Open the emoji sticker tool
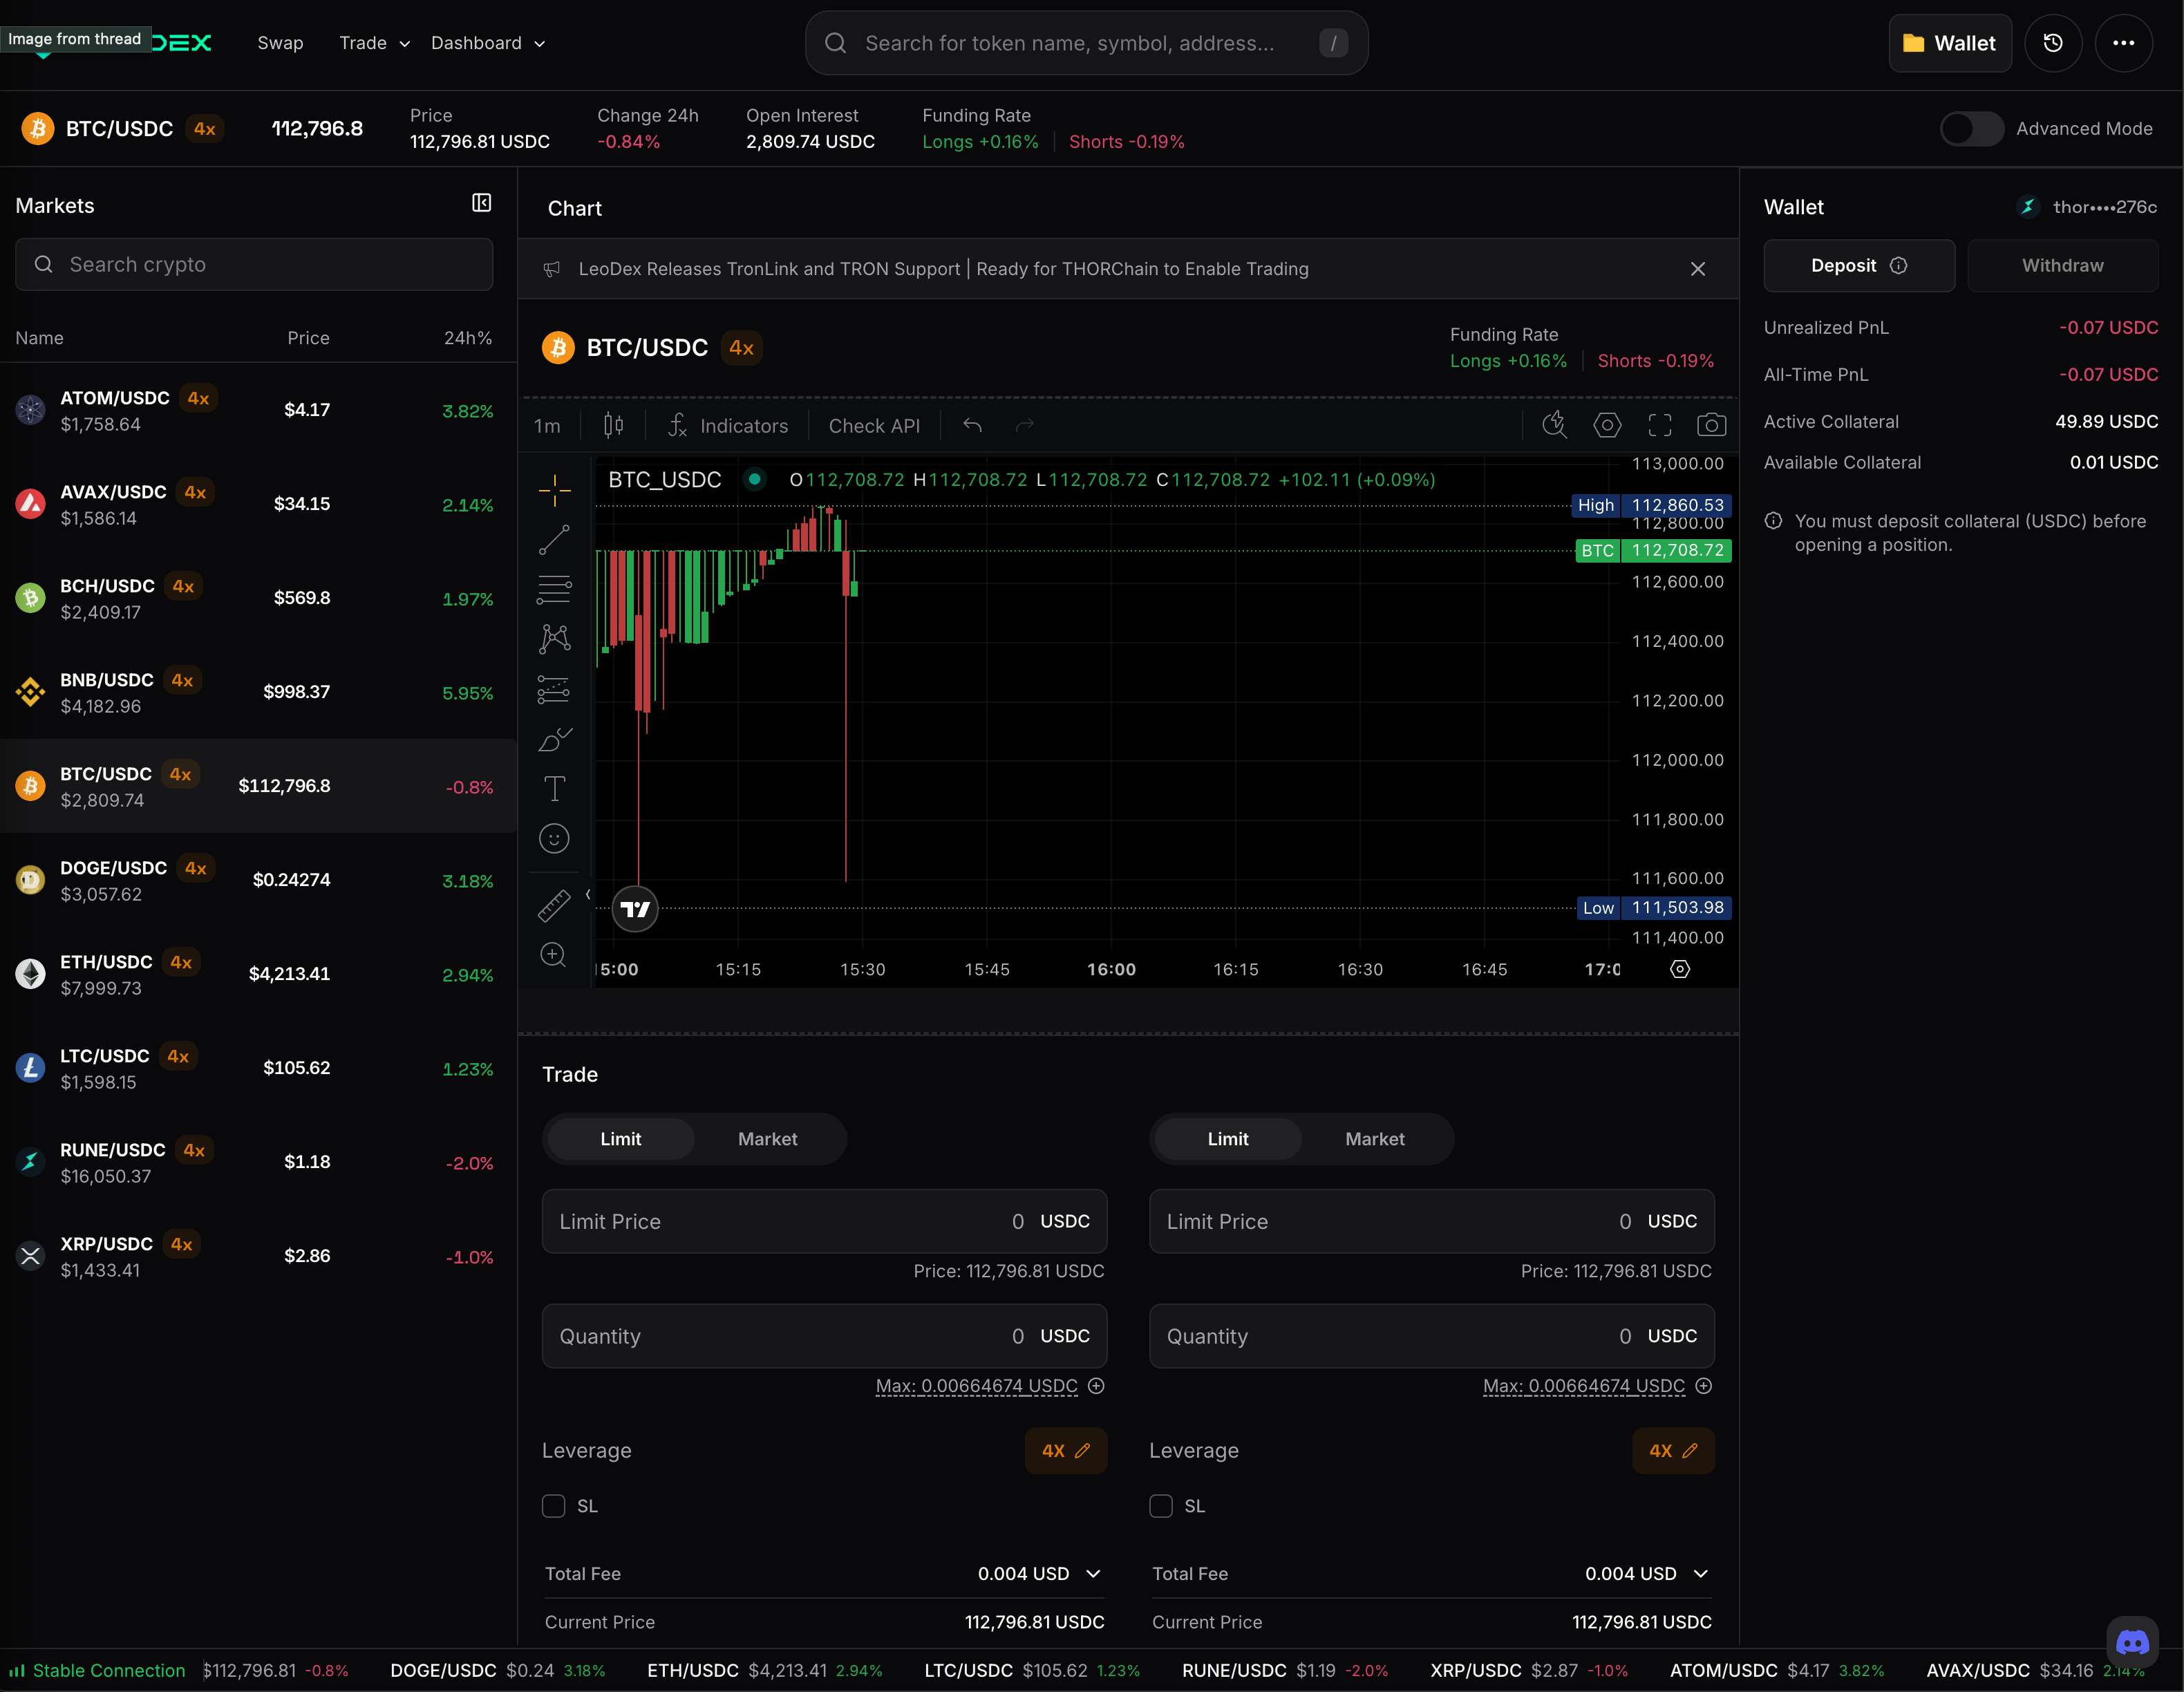The width and height of the screenshot is (2184, 1692). pos(554,838)
